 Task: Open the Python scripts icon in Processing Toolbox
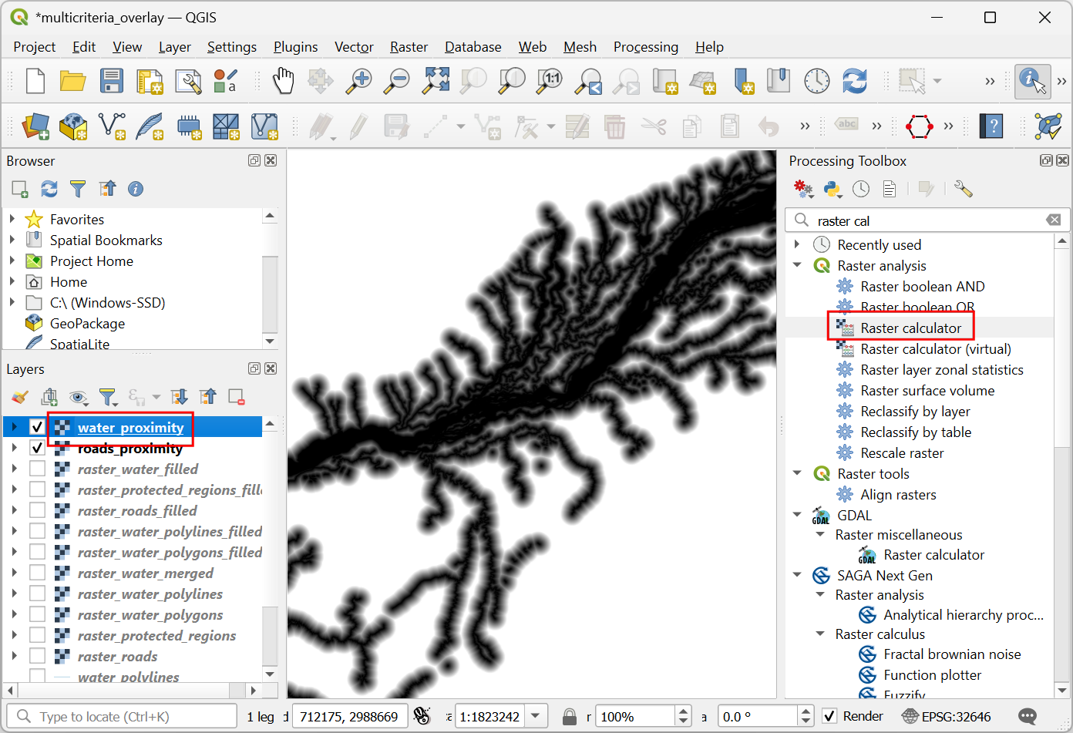tap(832, 189)
